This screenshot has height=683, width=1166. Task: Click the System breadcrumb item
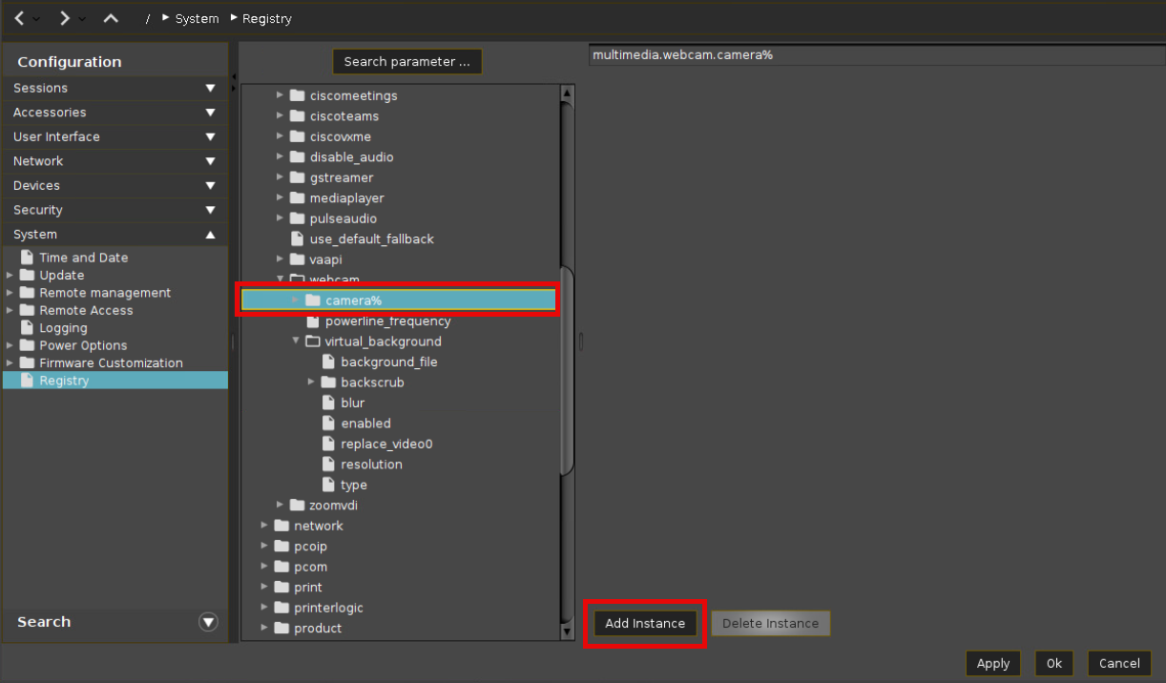[197, 19]
